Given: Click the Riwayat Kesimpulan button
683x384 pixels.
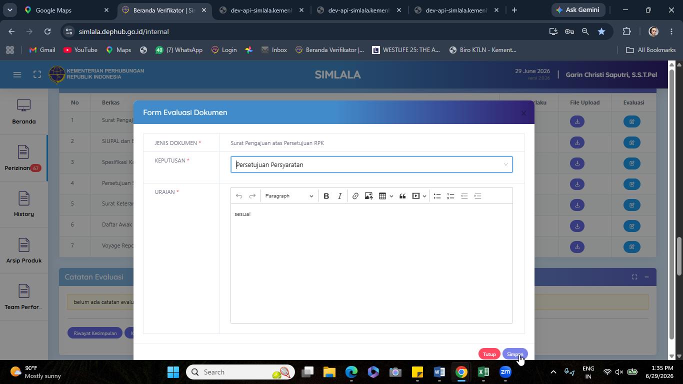Looking at the screenshot, I should tap(95, 333).
